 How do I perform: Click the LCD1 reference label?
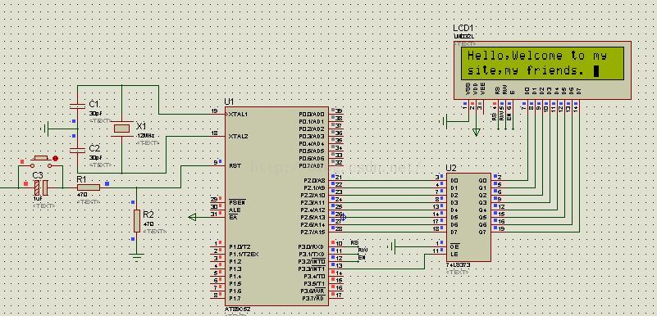(x=464, y=28)
